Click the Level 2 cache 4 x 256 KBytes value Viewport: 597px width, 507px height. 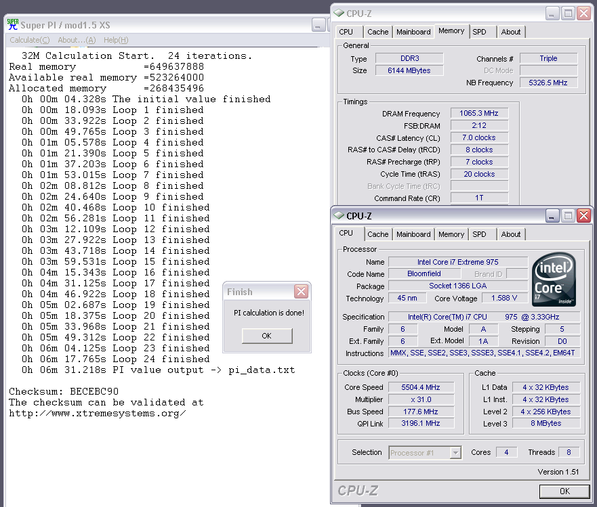546,412
